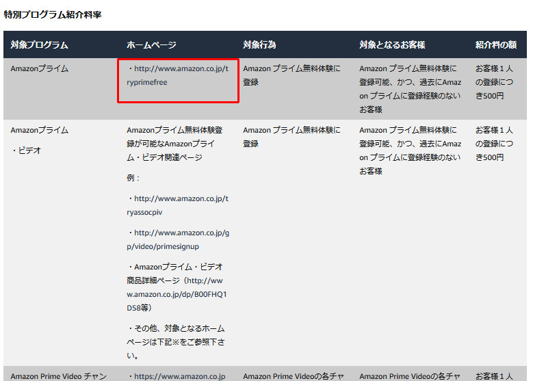Click the 特別プログラム紹介料率 heading
This screenshot has width=533, height=381.
(x=53, y=14)
